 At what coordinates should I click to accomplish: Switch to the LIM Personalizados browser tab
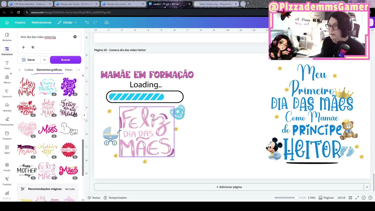click(30, 4)
